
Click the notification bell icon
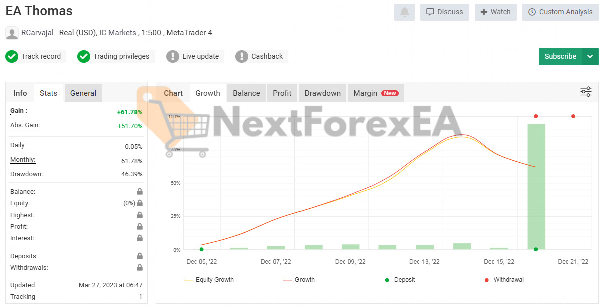404,12
